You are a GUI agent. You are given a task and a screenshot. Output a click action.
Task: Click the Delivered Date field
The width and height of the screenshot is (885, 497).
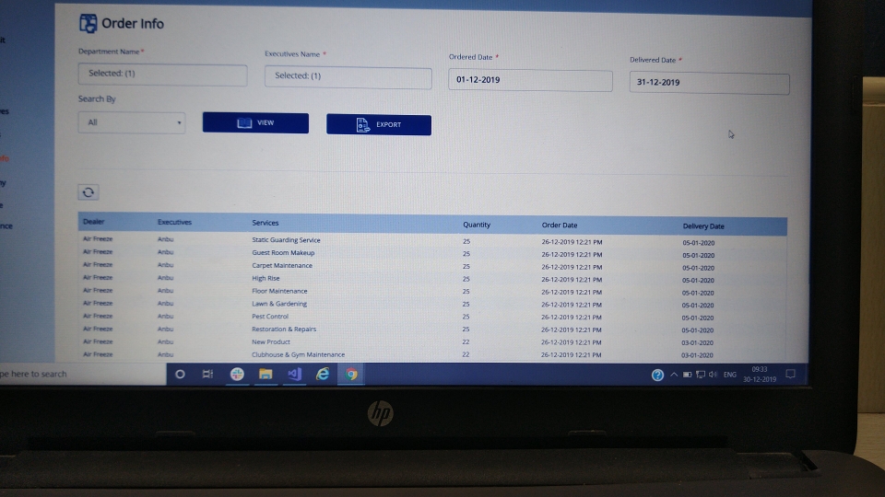coord(709,83)
